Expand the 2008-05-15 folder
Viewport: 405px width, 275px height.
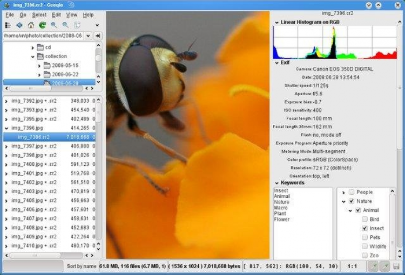pyautogui.click(x=39, y=66)
